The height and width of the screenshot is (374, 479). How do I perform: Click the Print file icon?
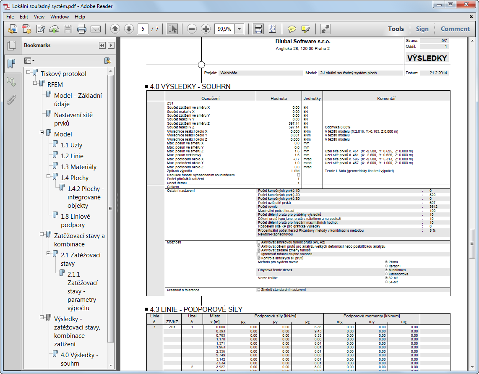81,29
